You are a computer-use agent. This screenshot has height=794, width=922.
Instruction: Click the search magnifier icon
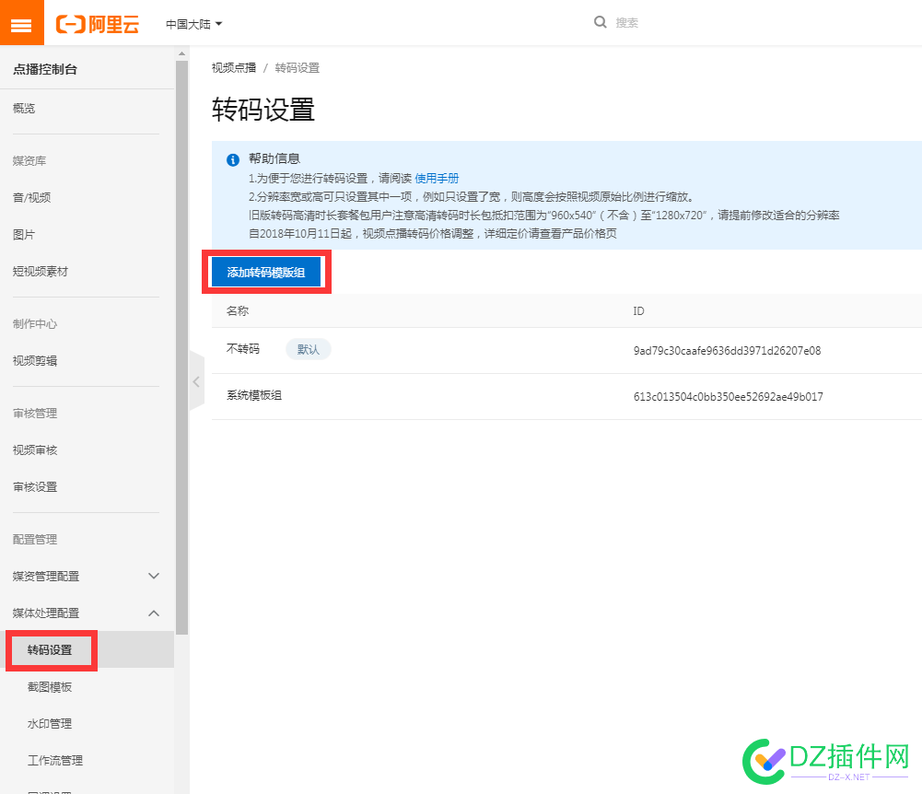point(600,22)
